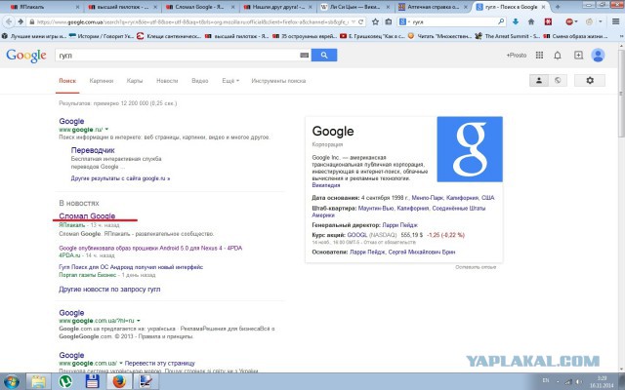Click the Firefox taskbar icon
Viewport: 625px width, 390px height.
[119, 381]
